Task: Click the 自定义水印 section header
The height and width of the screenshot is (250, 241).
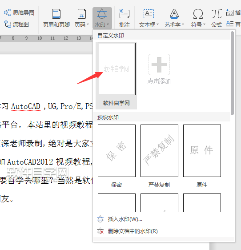Action: (111, 36)
